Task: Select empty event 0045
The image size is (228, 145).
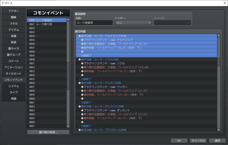Action: tap(47, 40)
